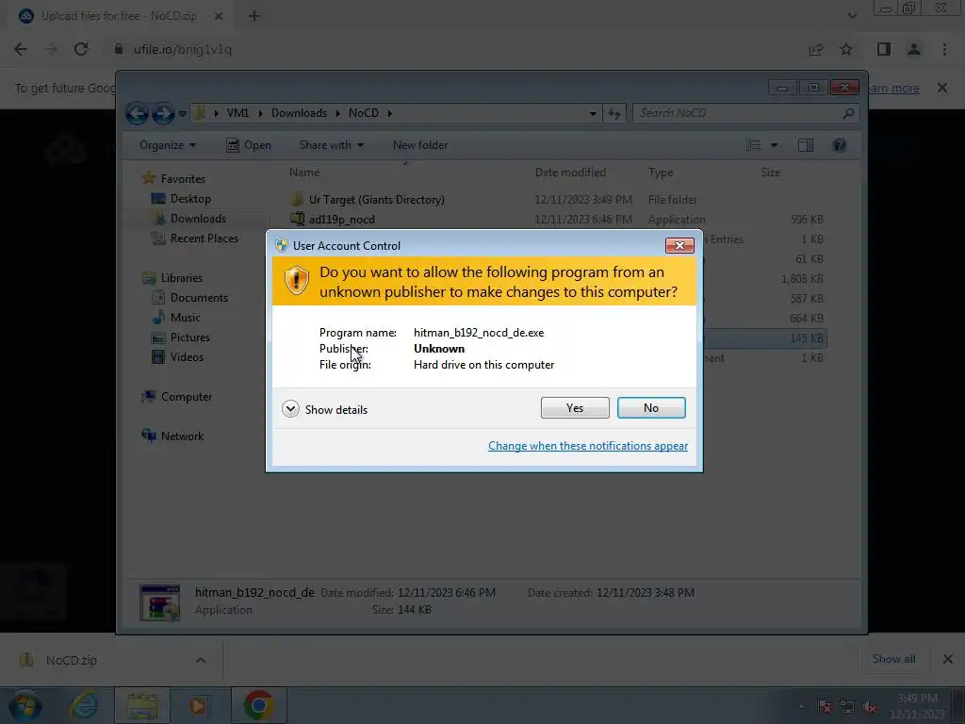965x724 pixels.
Task: Click the Explorer help icon
Action: click(x=840, y=145)
